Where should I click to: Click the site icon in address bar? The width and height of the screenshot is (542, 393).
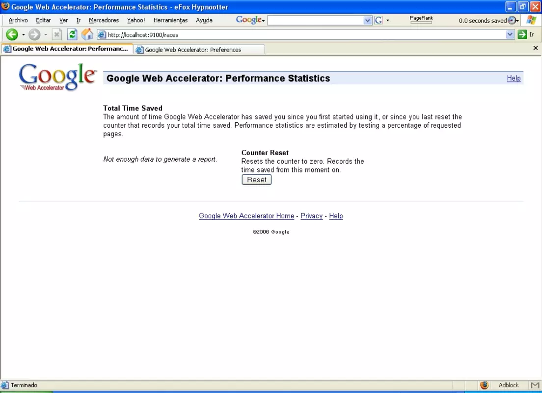(x=102, y=34)
